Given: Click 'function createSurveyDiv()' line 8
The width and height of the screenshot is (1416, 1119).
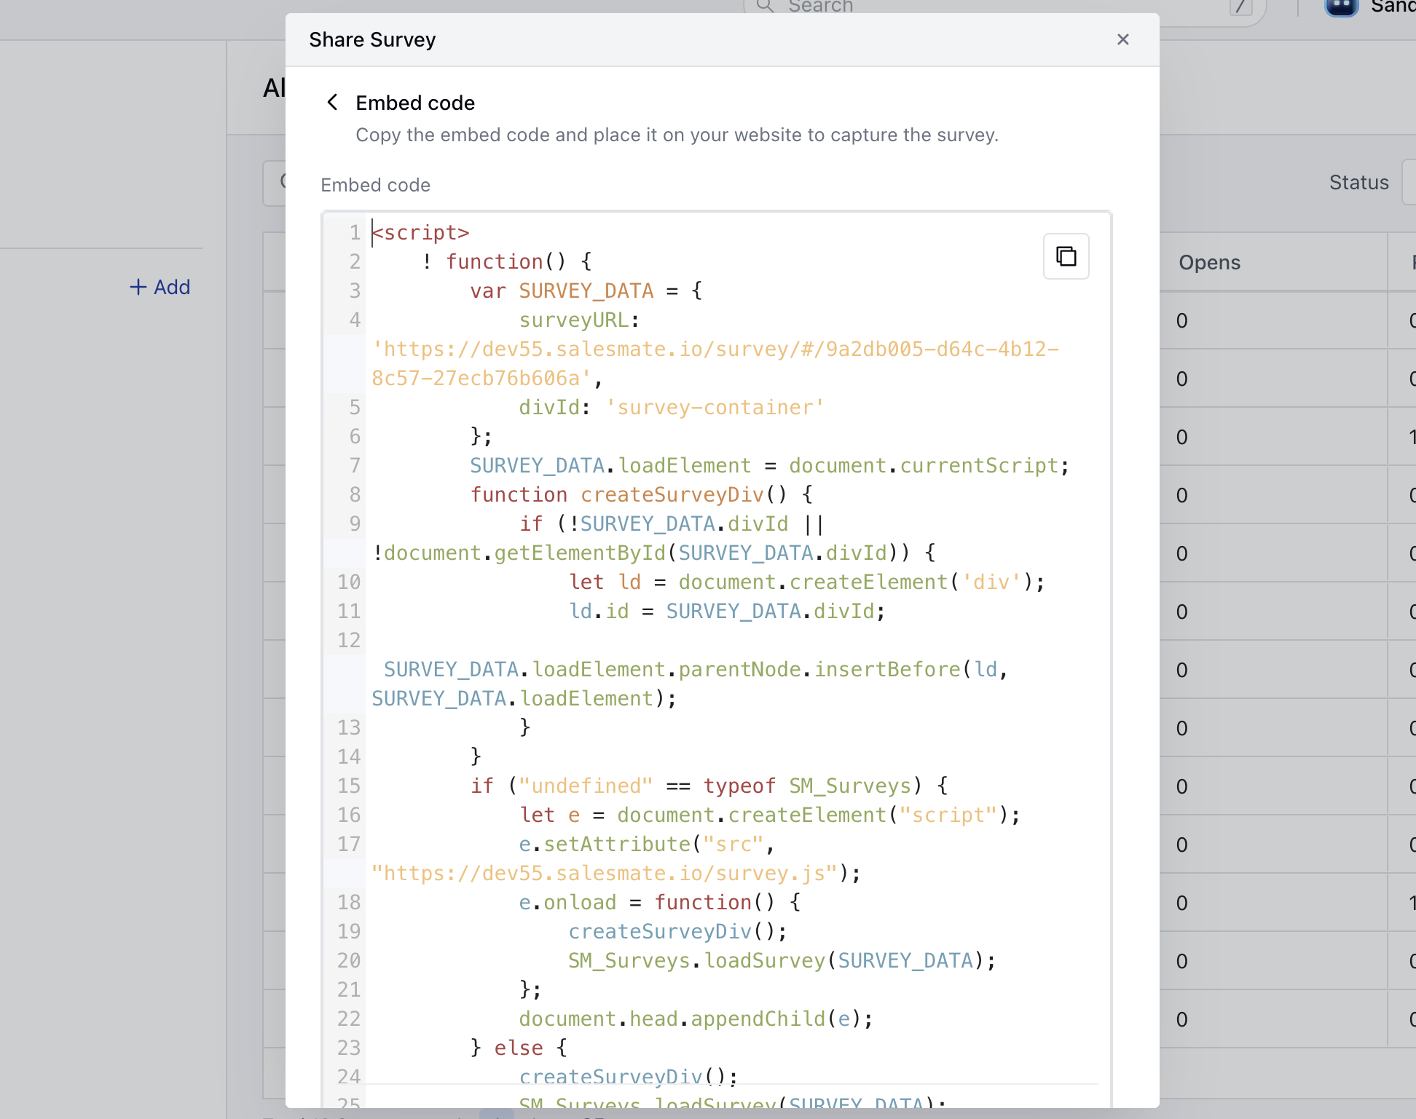Looking at the screenshot, I should [x=641, y=495].
